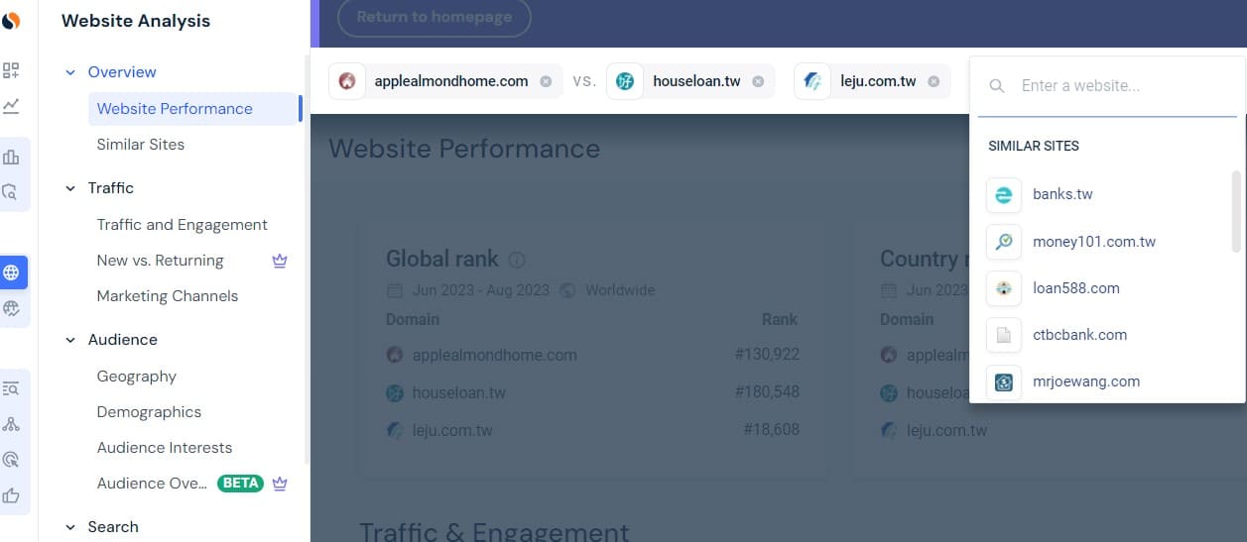
Task: Click the leju.com.tw favicon in the chip
Action: pyautogui.click(x=811, y=81)
